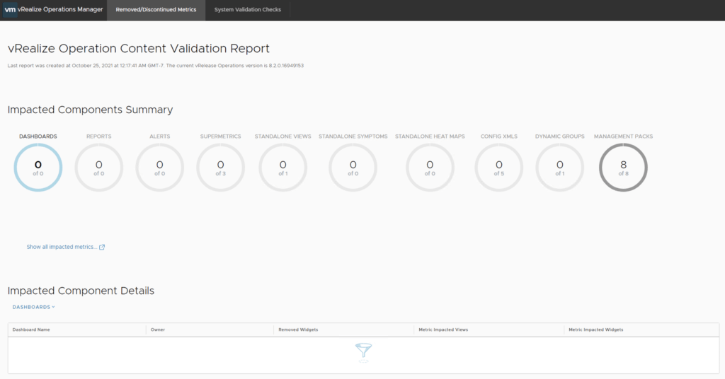
Task: Select the Dynamic Groups summary circle
Action: point(559,168)
